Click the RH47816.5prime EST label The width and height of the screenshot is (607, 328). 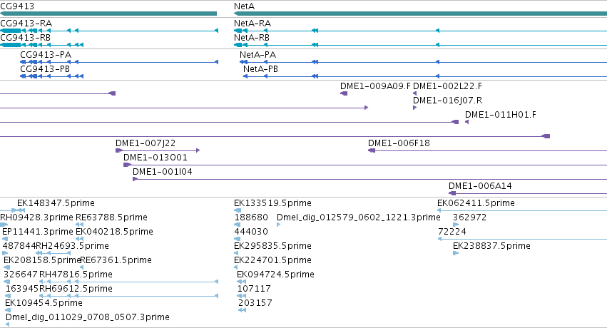click(x=76, y=275)
